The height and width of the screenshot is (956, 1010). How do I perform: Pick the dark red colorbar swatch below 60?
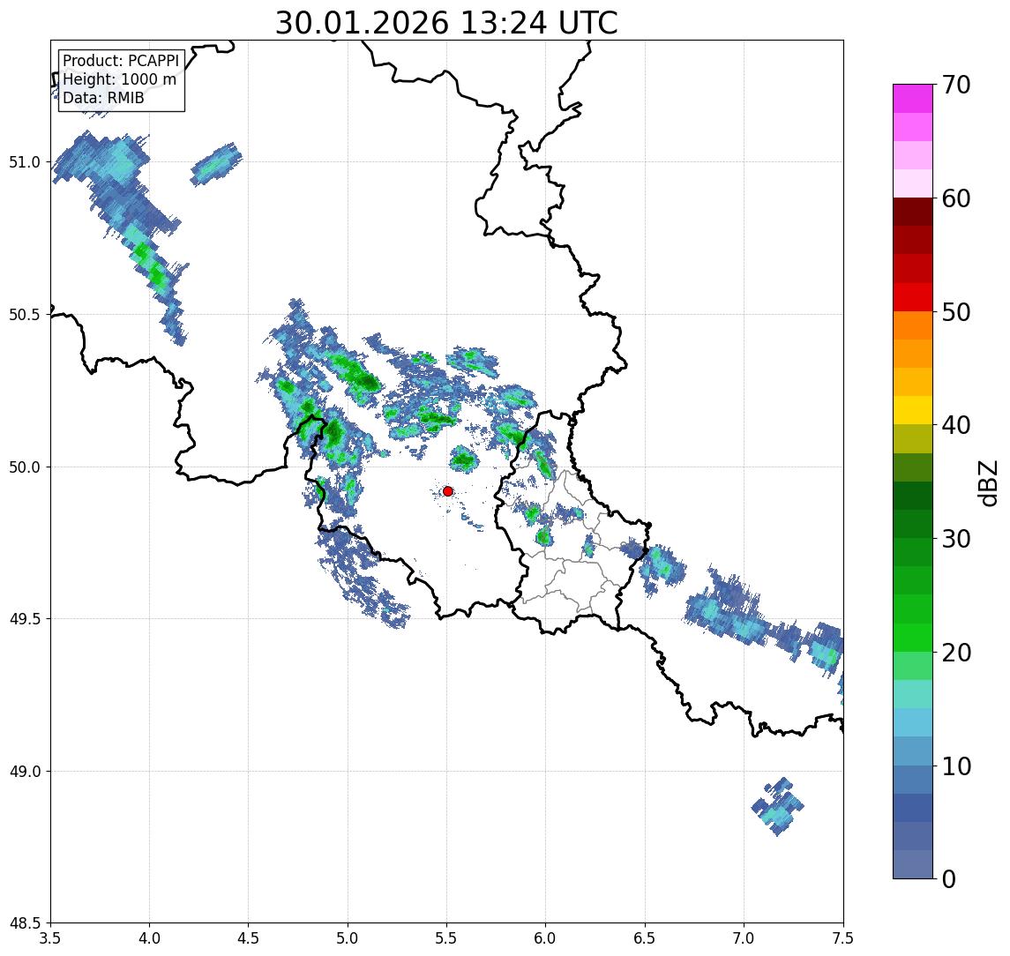tap(913, 212)
